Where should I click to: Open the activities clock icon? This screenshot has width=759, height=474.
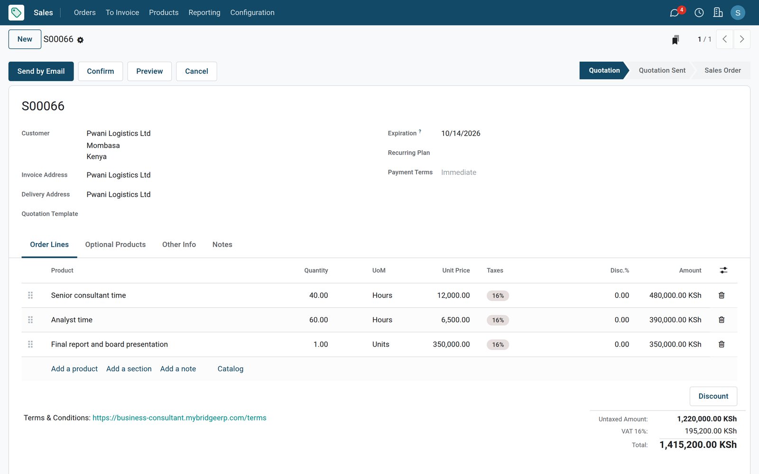699,13
